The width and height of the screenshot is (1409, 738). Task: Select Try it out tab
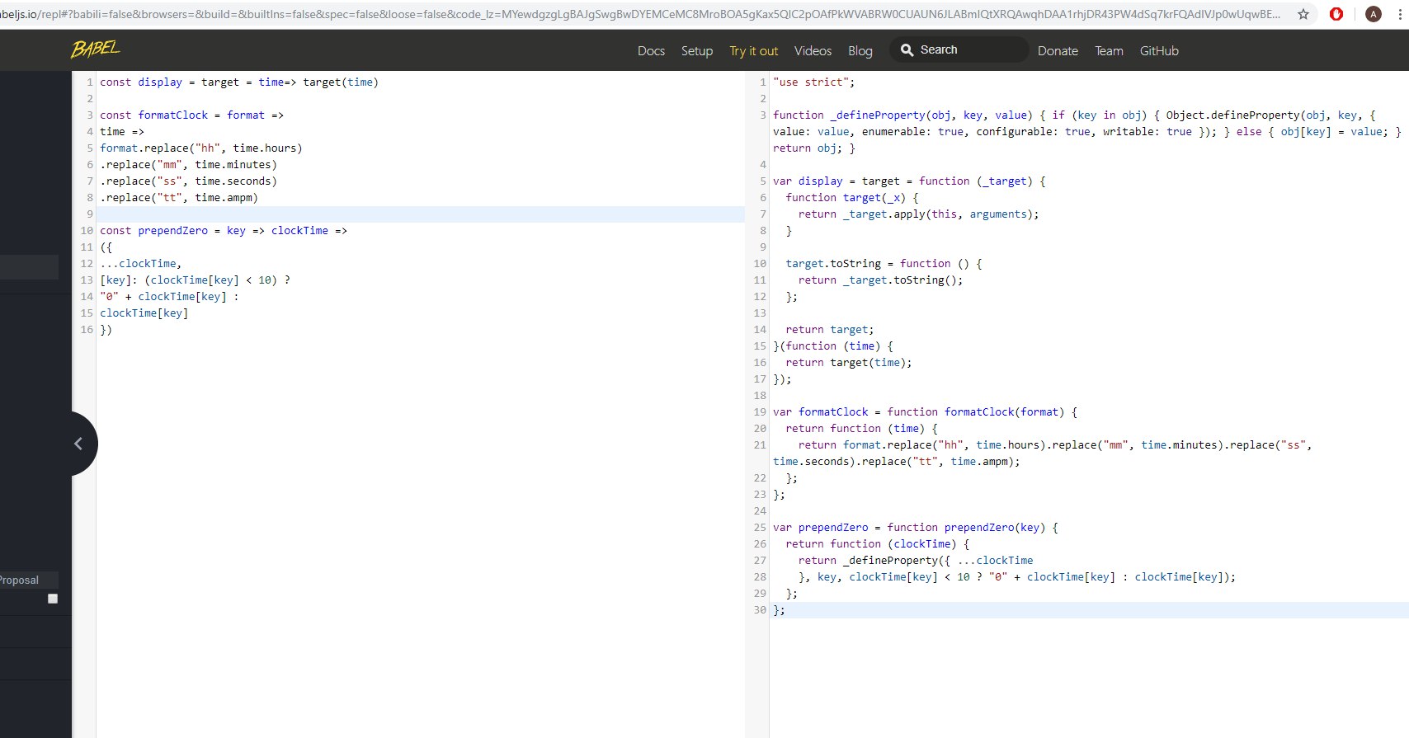coord(754,51)
